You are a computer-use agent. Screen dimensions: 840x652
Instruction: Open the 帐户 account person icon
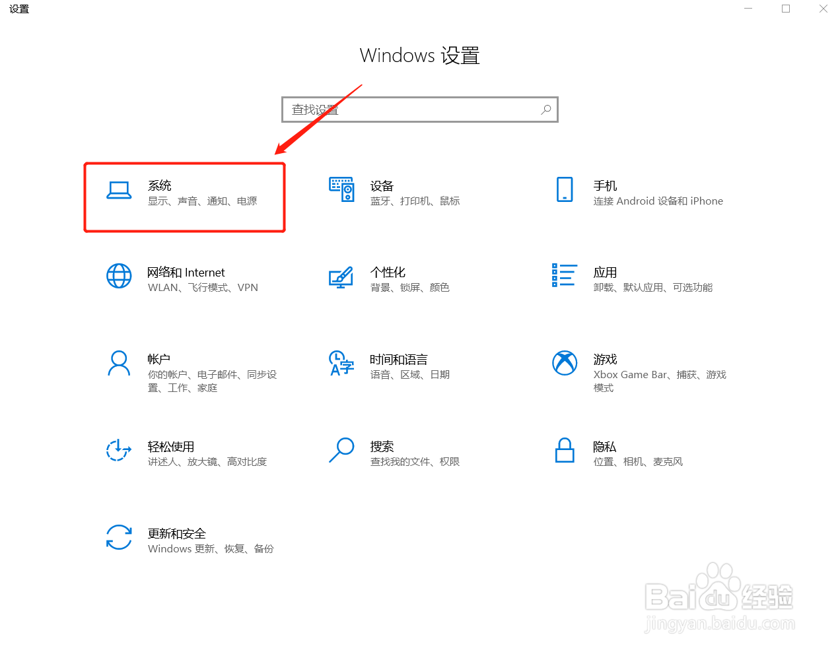click(x=119, y=364)
